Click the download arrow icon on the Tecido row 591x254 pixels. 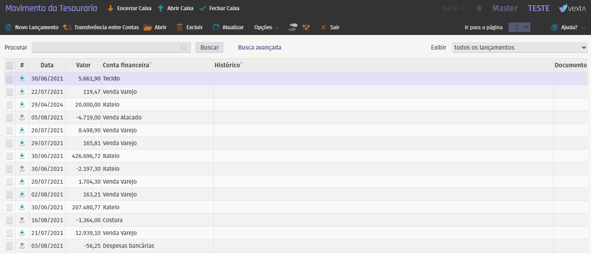coord(22,79)
